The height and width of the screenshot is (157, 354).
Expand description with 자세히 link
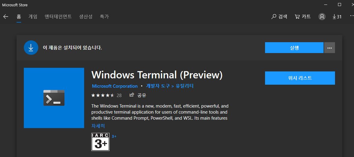click(98, 126)
